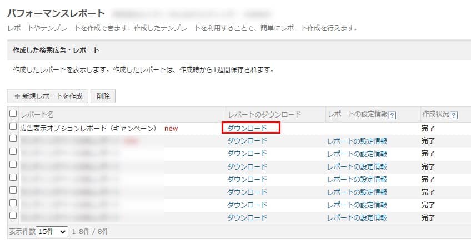This screenshot has height=244, width=471.
Task: Check the box for 広告表示オプションレポート row
Action: [13, 127]
